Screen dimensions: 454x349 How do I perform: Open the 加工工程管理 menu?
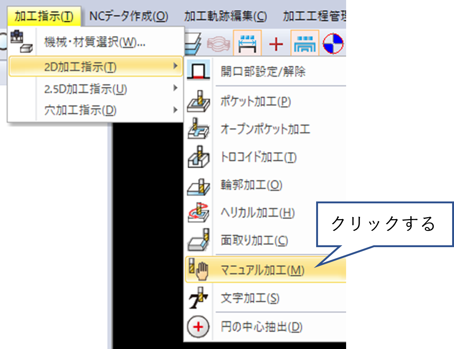point(314,16)
